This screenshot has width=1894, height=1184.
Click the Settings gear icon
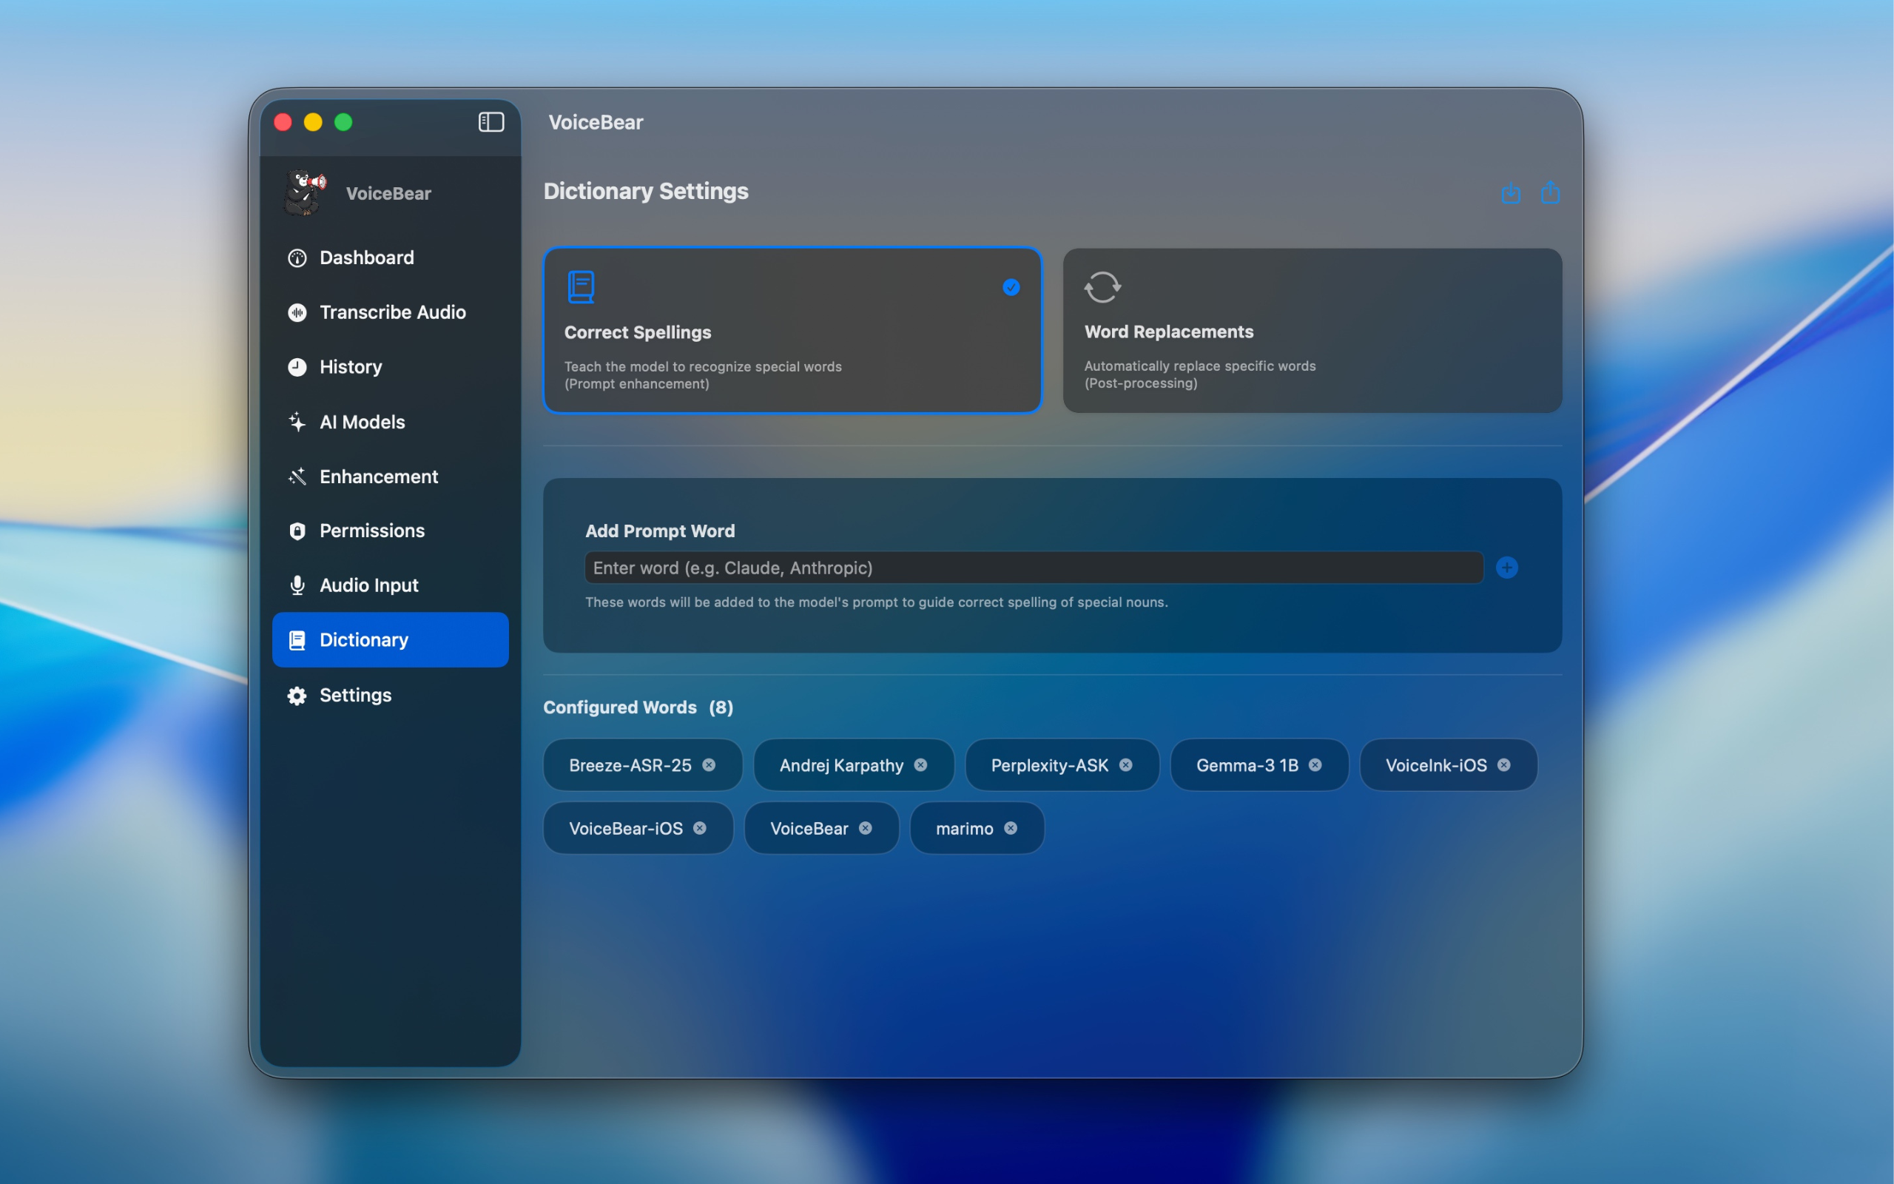(x=297, y=696)
